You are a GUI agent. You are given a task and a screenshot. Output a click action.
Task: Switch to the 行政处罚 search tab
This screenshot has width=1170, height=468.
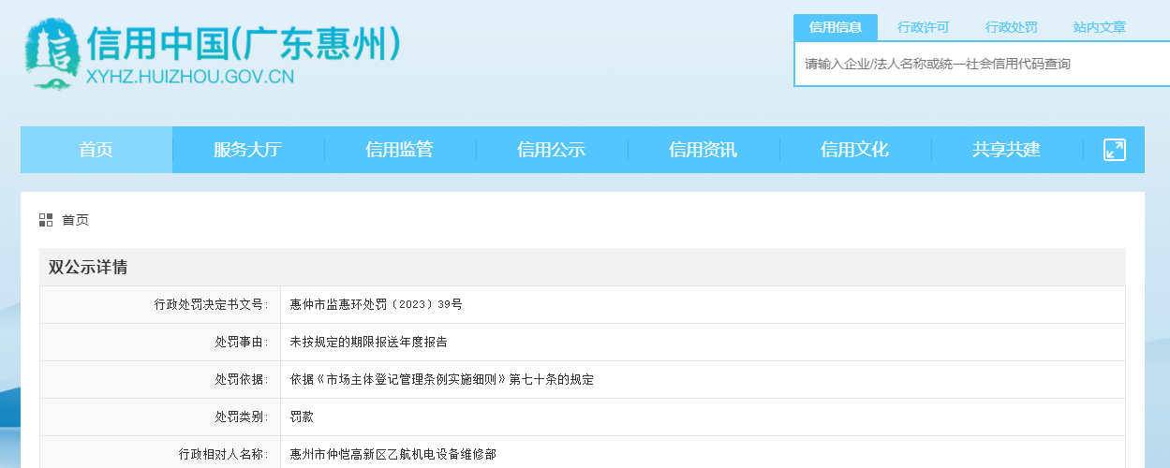pos(1012,27)
